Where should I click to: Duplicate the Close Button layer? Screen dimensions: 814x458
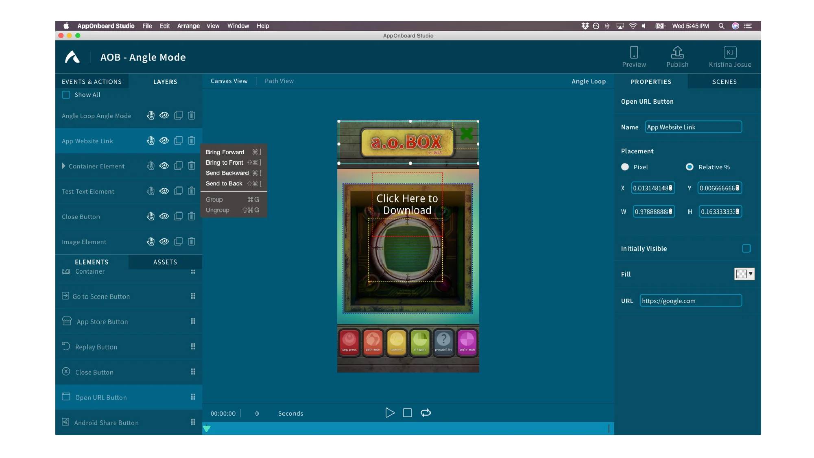tap(178, 216)
